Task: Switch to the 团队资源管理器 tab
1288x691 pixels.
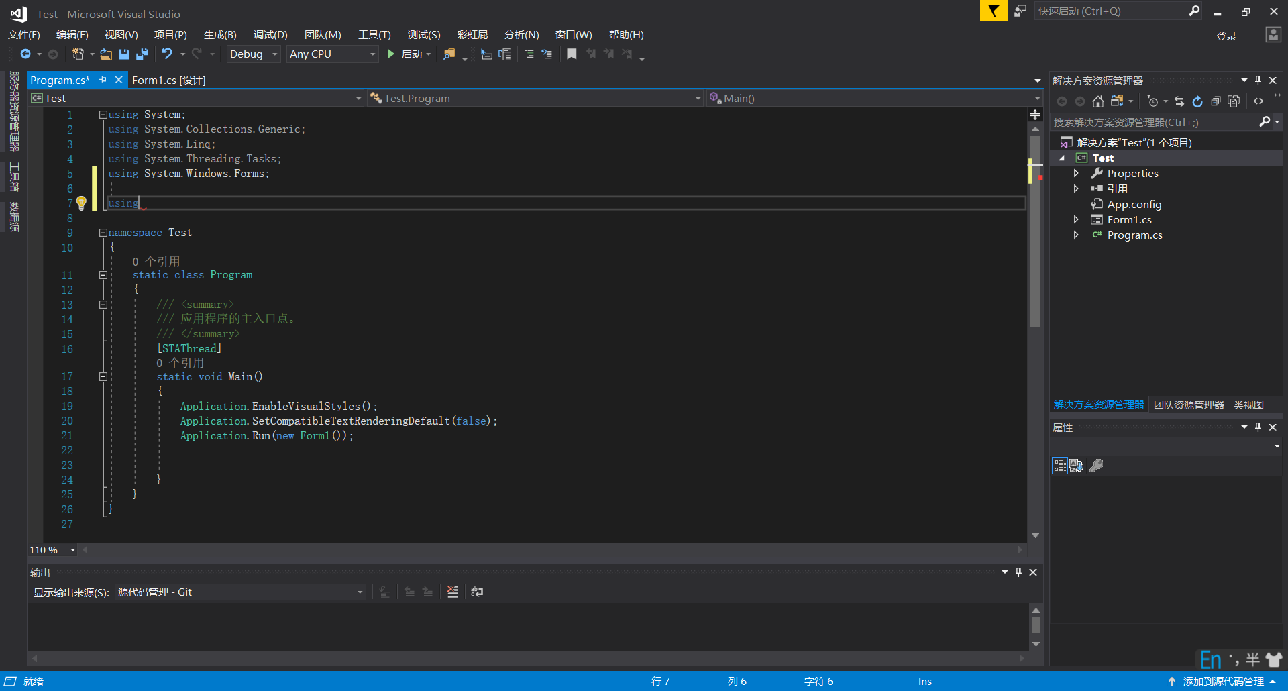Action: point(1189,405)
